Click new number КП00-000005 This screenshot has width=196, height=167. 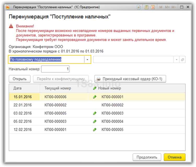[112, 130]
